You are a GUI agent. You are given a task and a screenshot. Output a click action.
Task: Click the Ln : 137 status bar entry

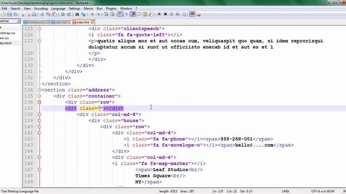pyautogui.click(x=218, y=191)
